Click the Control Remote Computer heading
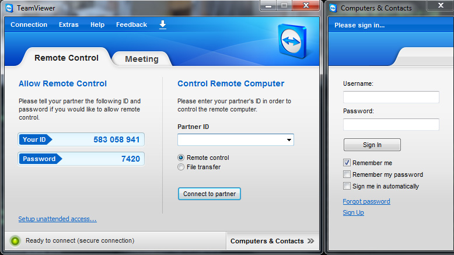Screen dimensions: 454x255 (x=231, y=83)
